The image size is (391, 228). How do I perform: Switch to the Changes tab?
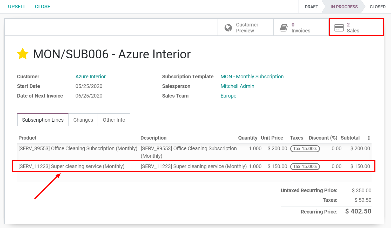83,120
